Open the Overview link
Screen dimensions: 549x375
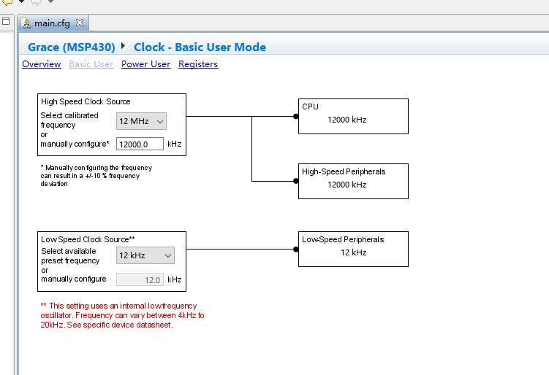click(x=42, y=64)
